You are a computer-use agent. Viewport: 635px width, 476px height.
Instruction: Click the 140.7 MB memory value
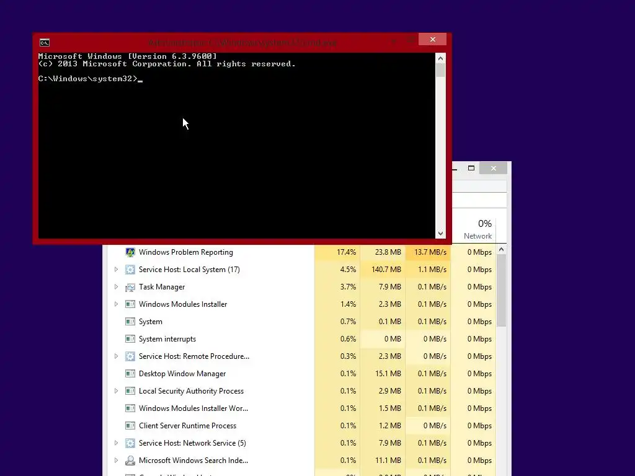pyautogui.click(x=386, y=270)
